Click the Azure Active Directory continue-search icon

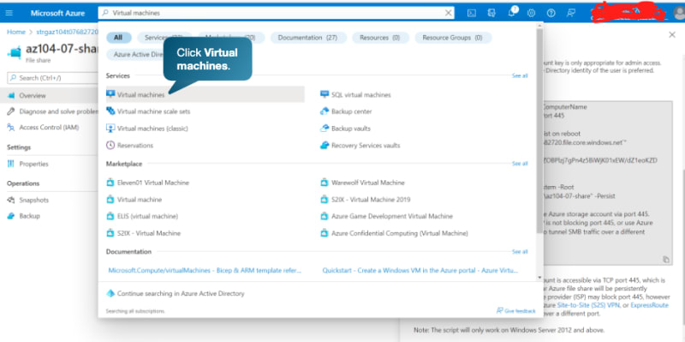pos(110,293)
